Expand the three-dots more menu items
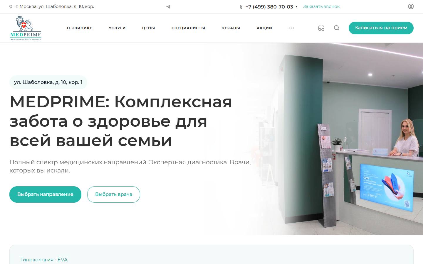Image resolution: width=423 pixels, height=264 pixels. (291, 28)
